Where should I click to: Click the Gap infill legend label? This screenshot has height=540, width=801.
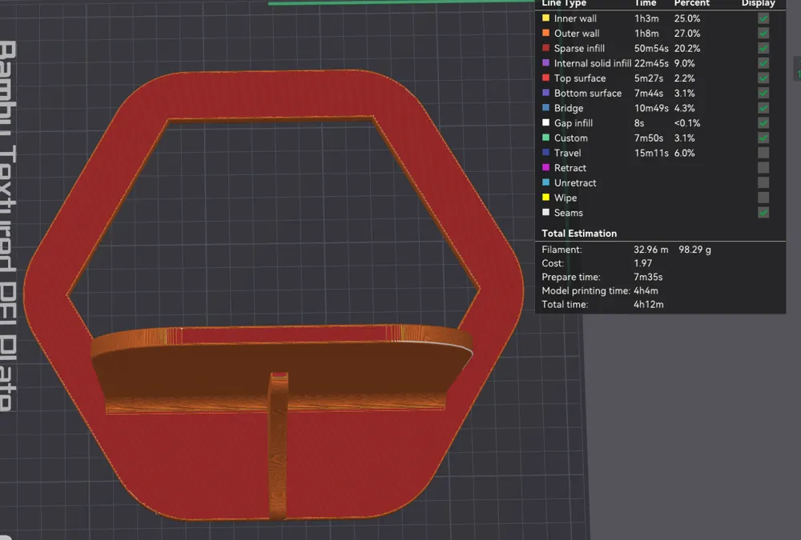[573, 123]
